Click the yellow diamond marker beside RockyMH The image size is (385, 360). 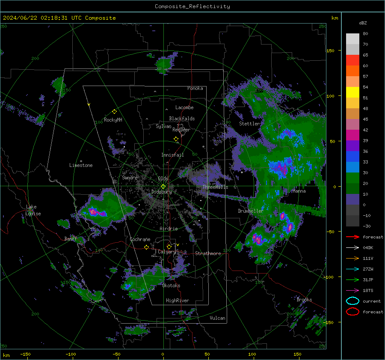114,112
